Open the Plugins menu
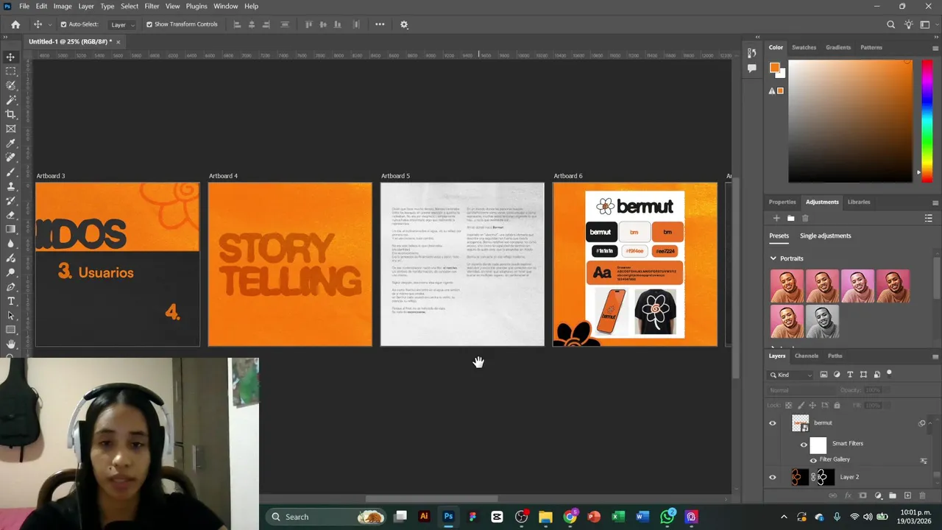The image size is (942, 530). [x=196, y=6]
